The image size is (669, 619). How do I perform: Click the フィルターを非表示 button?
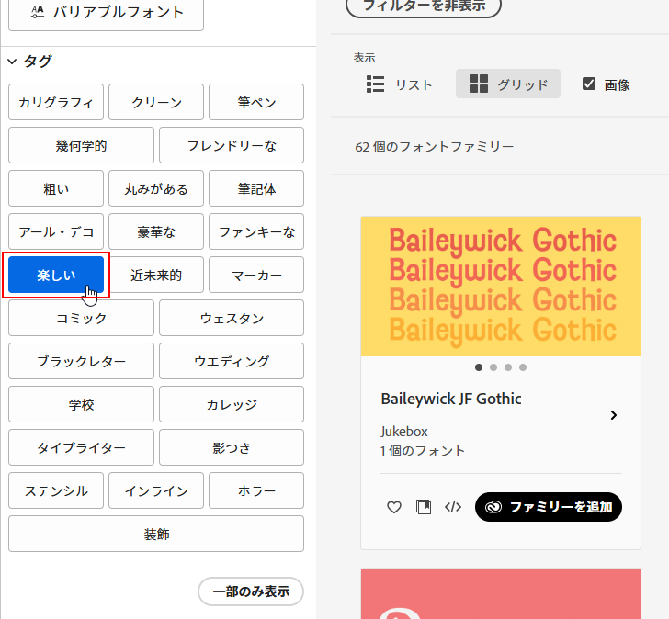coord(424,6)
